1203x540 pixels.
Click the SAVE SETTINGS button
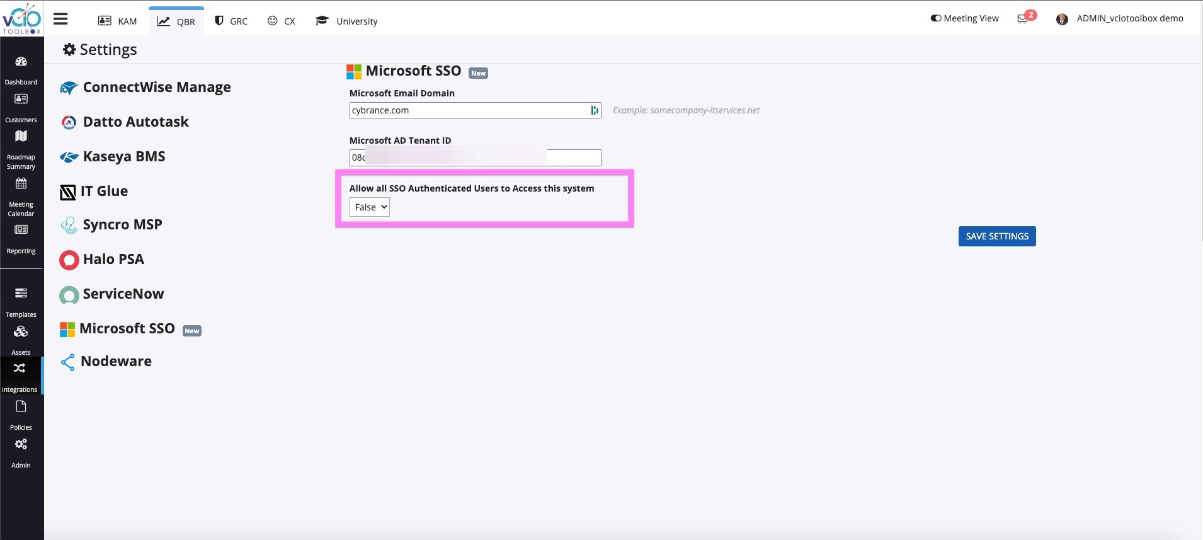[997, 236]
